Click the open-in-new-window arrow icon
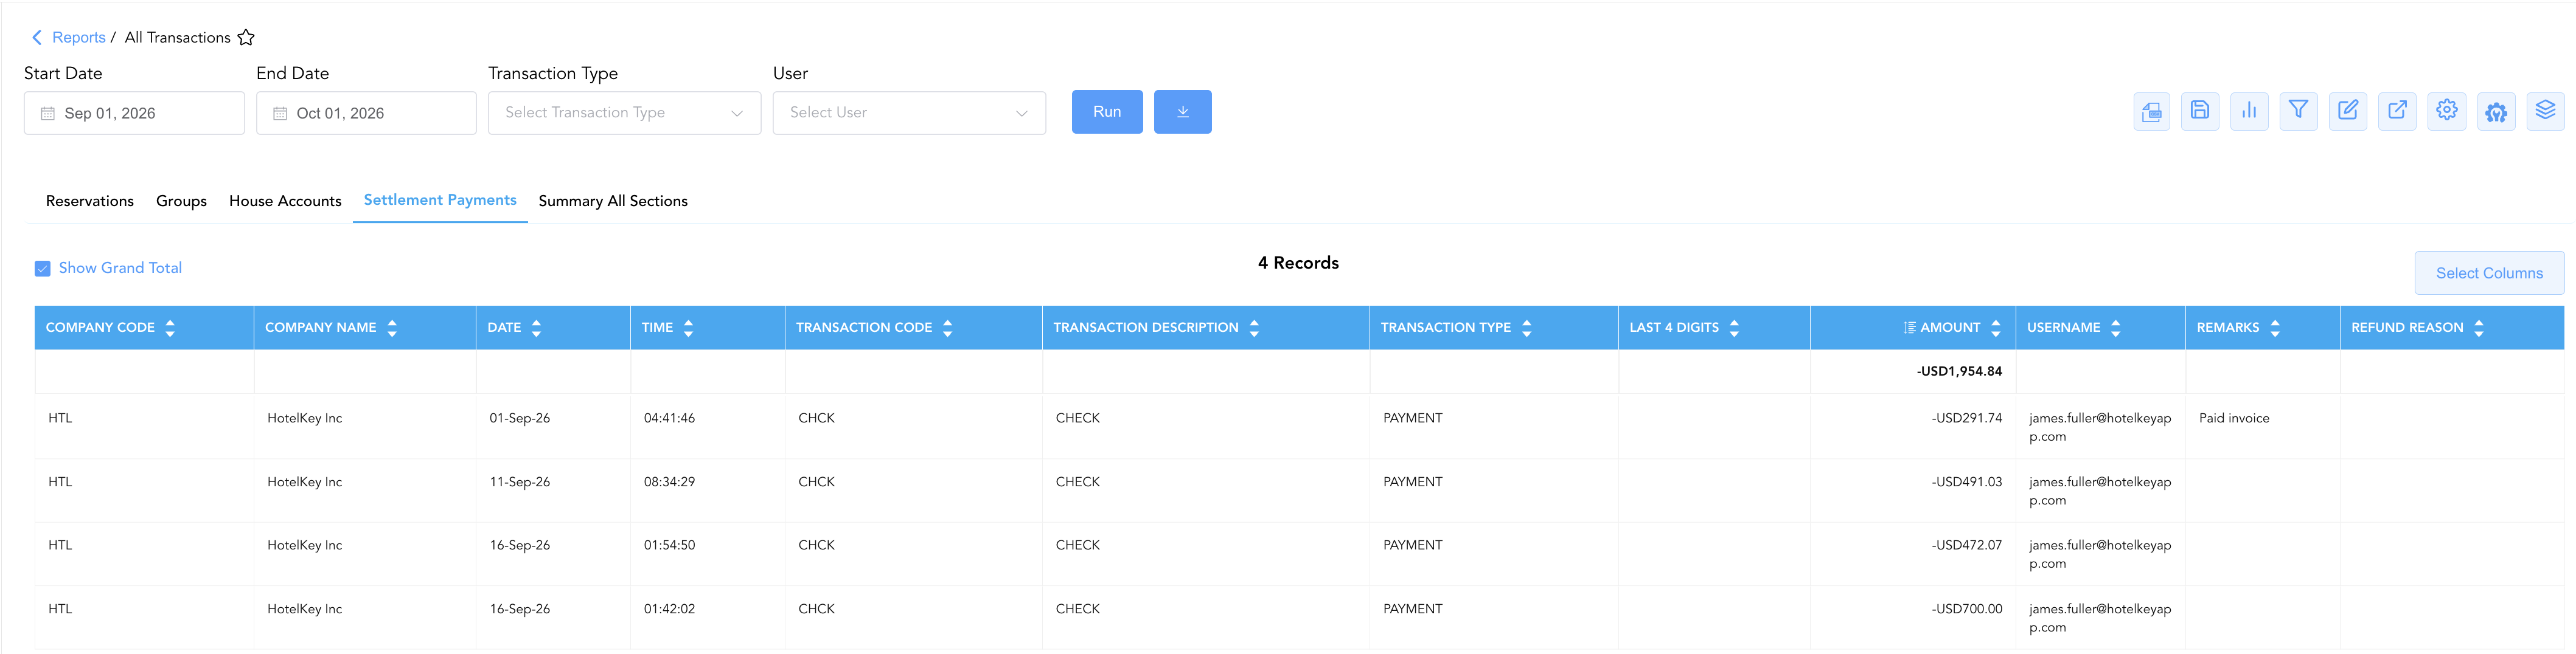2576x654 pixels. pyautogui.click(x=2397, y=111)
